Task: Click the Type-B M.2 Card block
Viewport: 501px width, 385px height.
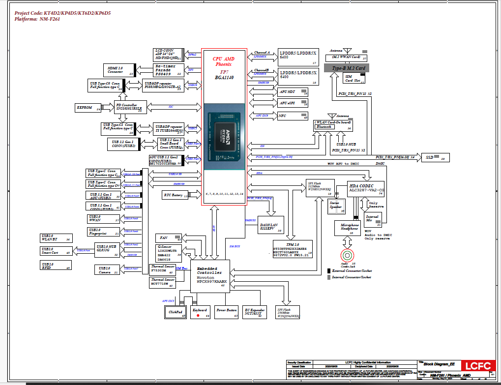Action: tap(347, 68)
